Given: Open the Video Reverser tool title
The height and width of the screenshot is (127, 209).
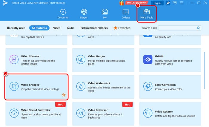Looking at the screenshot, I should coord(98,110).
